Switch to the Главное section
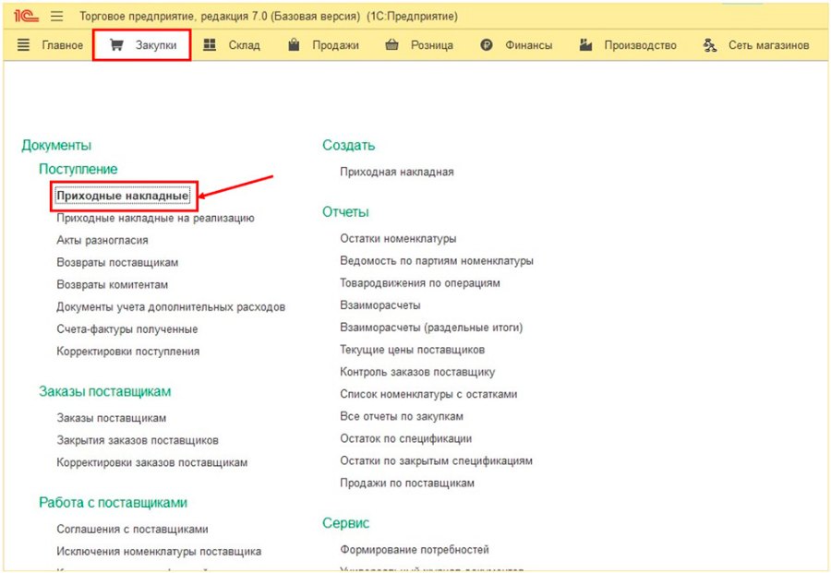The image size is (831, 573). pos(63,45)
